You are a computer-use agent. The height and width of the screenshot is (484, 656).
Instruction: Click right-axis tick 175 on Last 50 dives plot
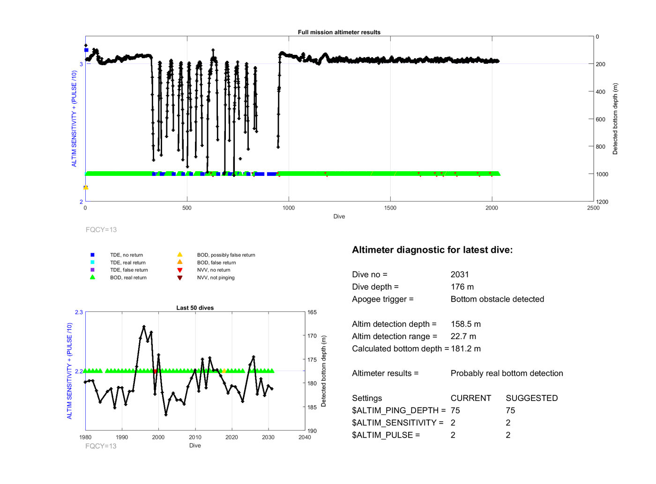pyautogui.click(x=312, y=360)
